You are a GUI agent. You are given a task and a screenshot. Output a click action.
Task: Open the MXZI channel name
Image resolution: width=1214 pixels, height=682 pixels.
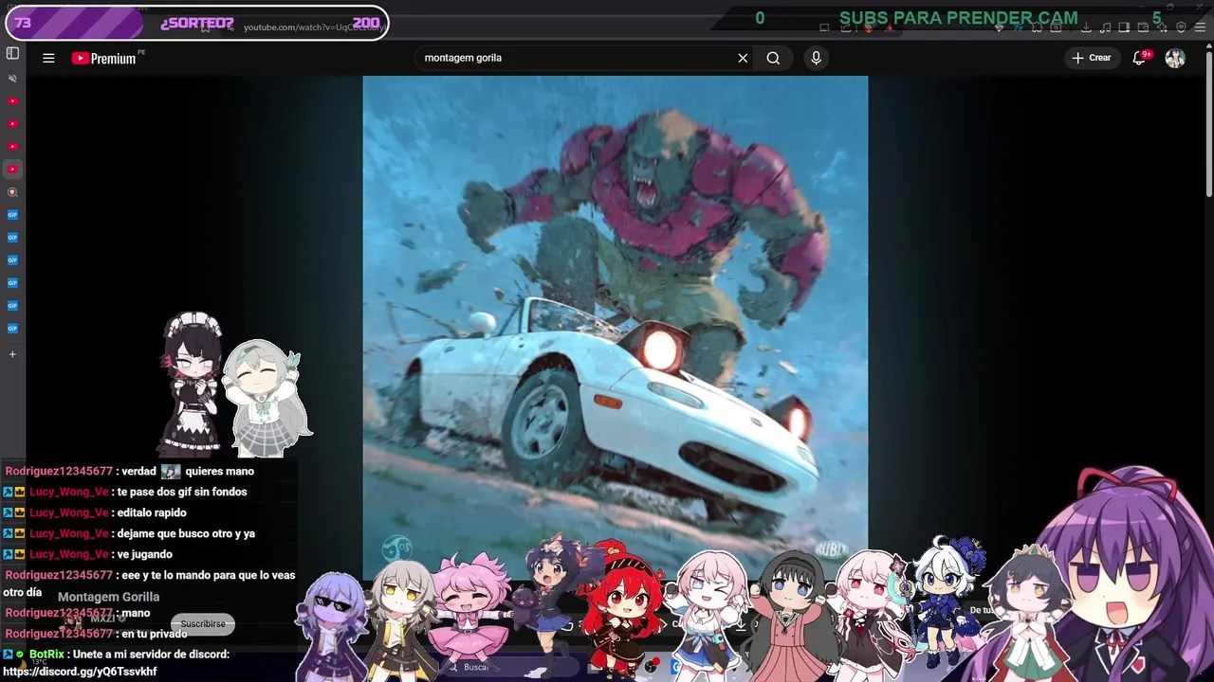103,619
